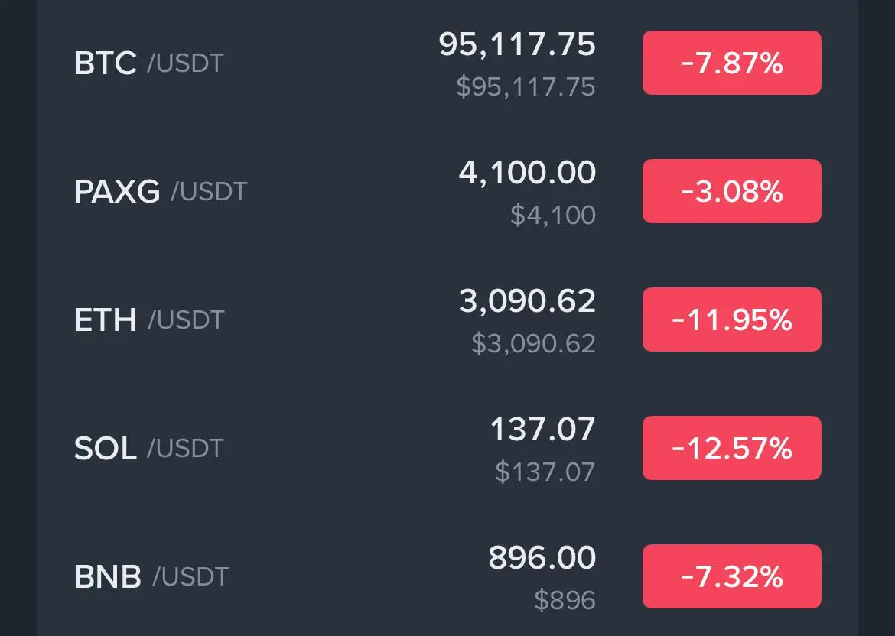This screenshot has height=636, width=895.
Task: Select the grey $95,117.75 dollar value
Action: pos(526,86)
